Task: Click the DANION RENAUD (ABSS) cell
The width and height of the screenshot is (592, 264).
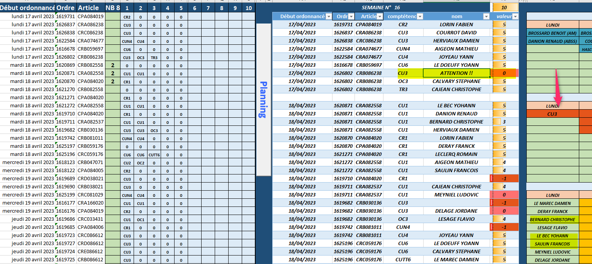Action: tap(552, 41)
